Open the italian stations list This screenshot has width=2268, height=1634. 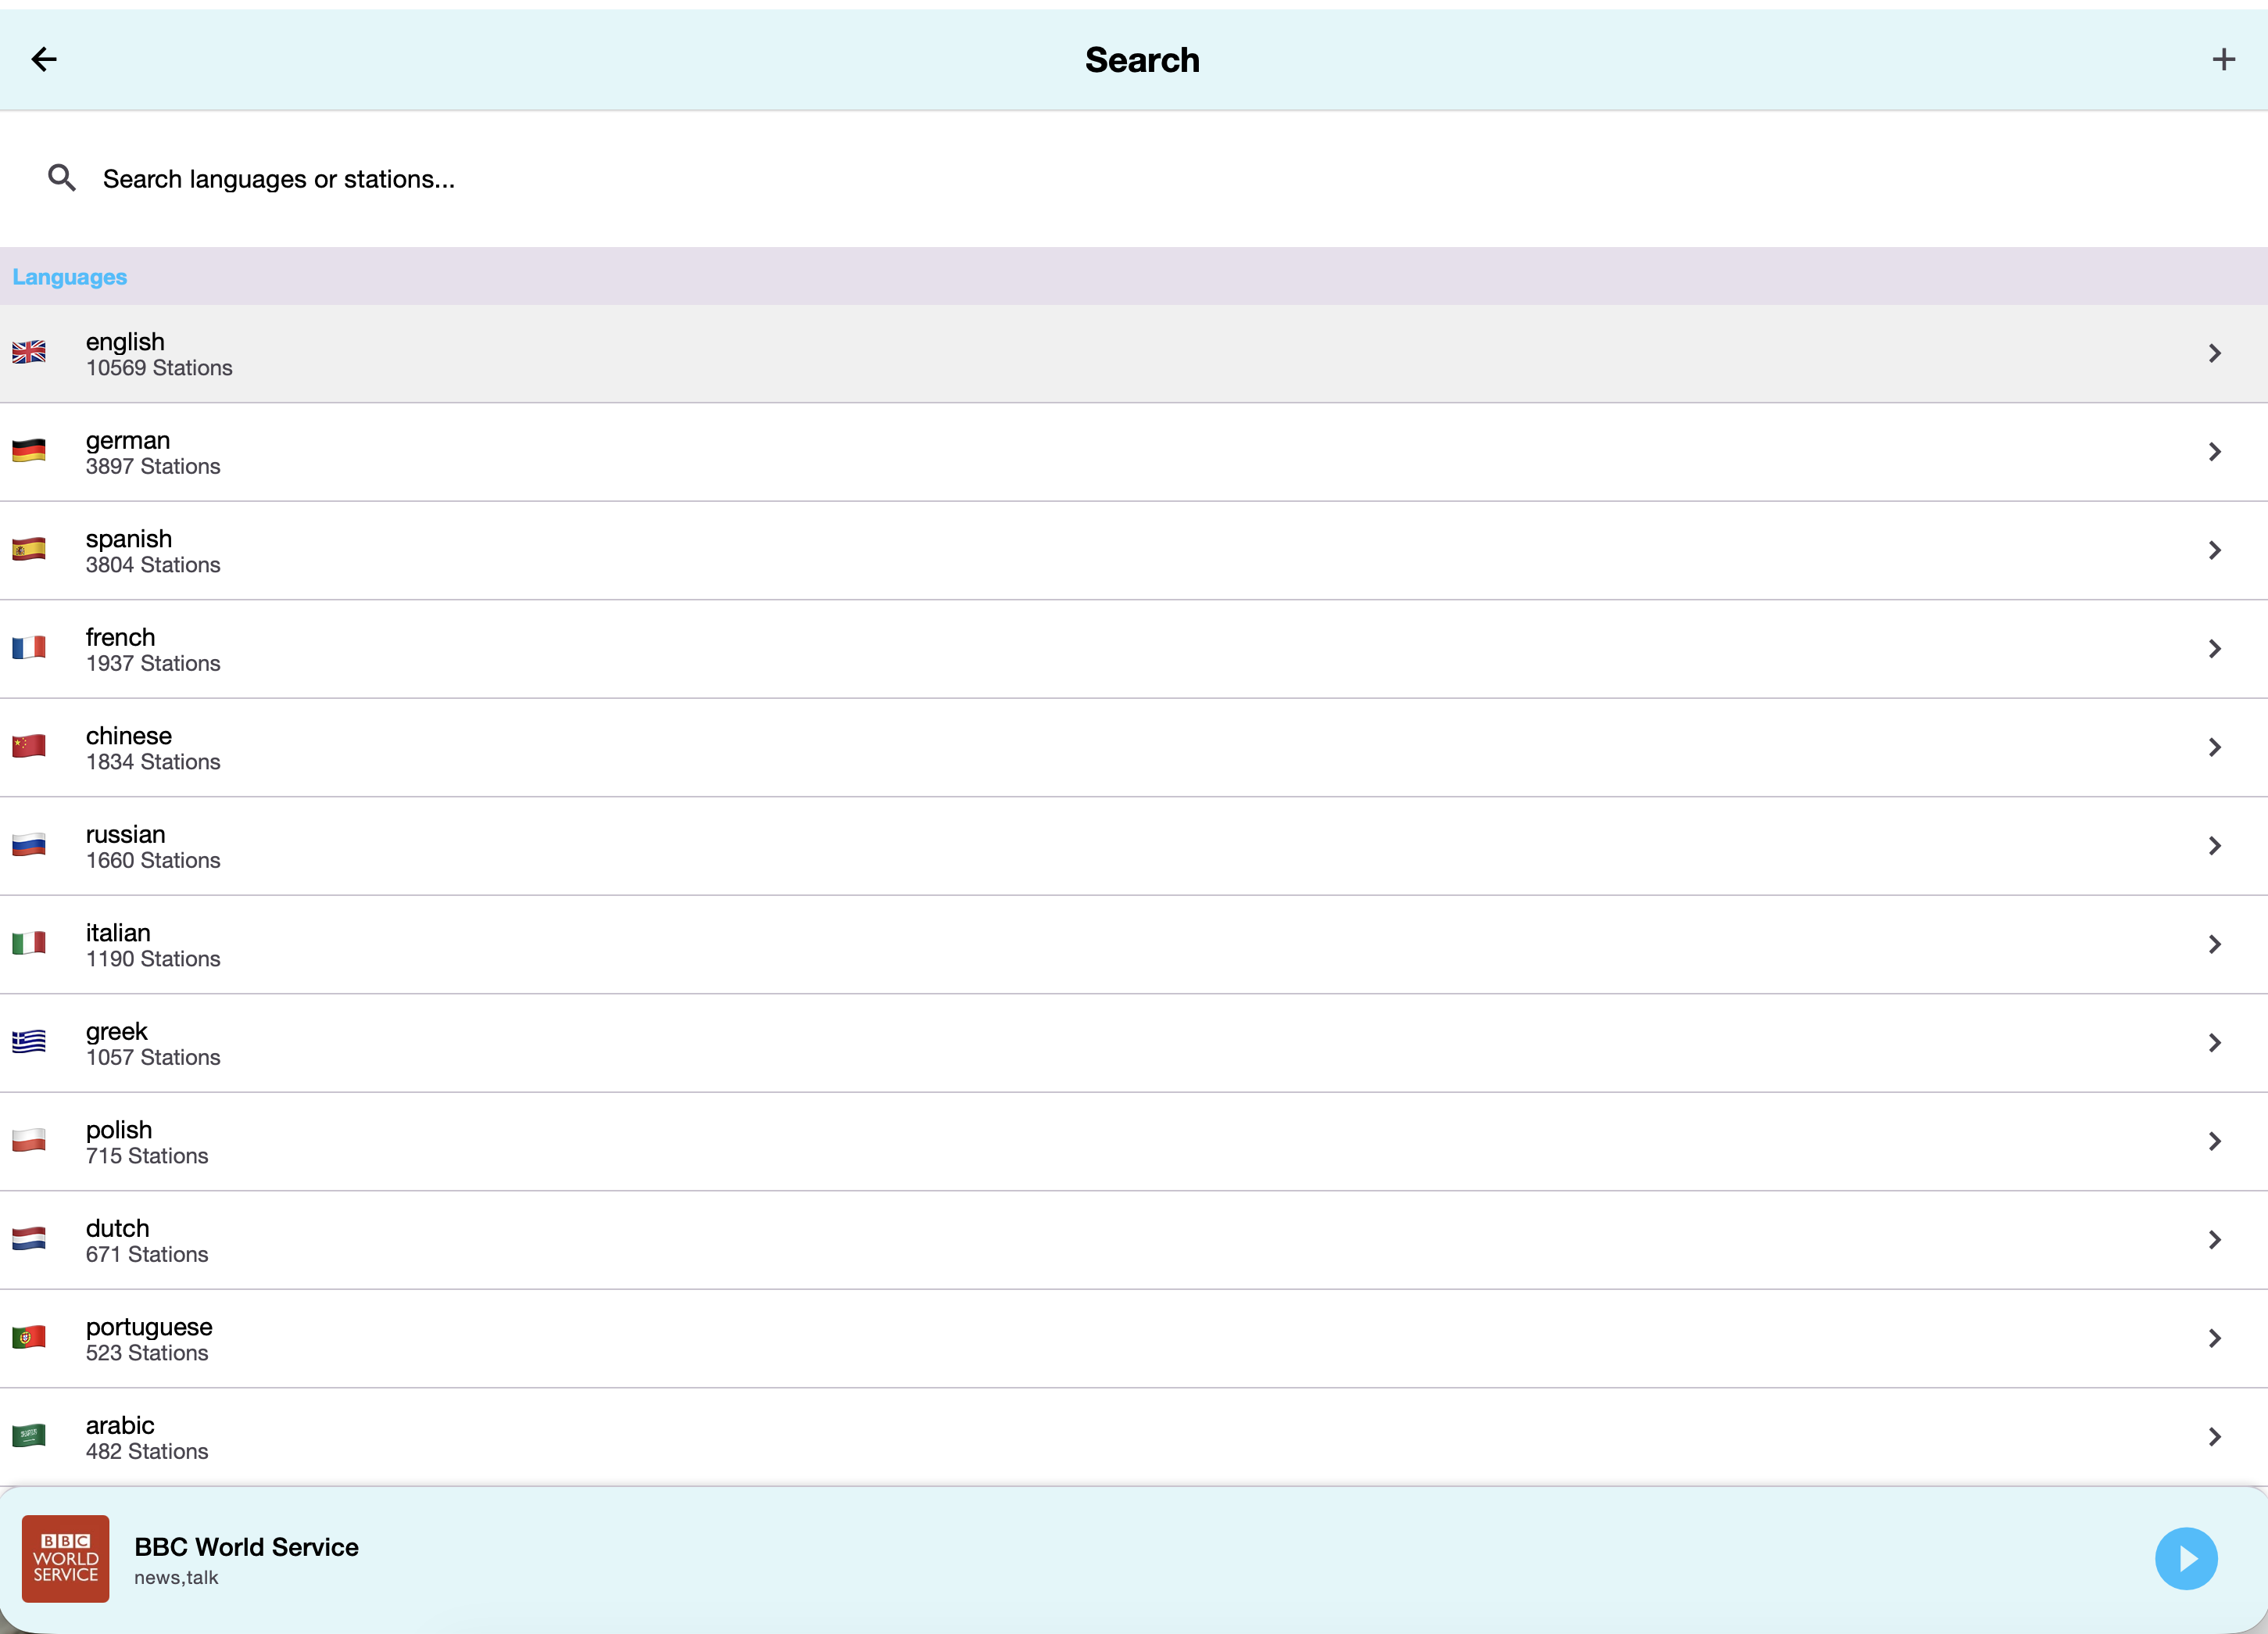coord(152,944)
